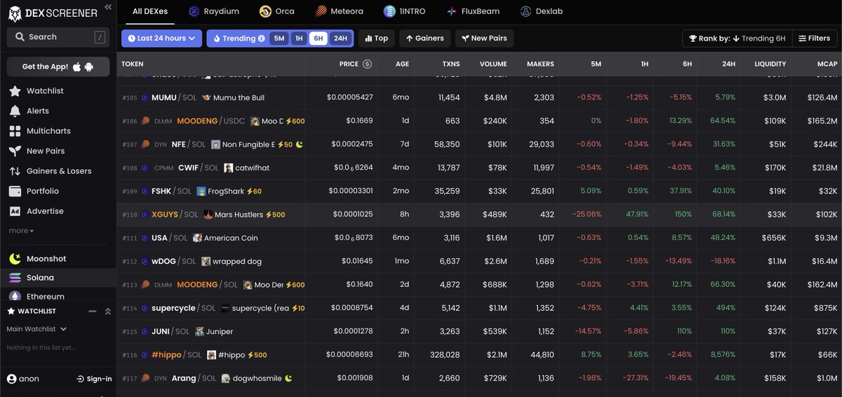
Task: Switch to the Raydium tab
Action: (214, 12)
